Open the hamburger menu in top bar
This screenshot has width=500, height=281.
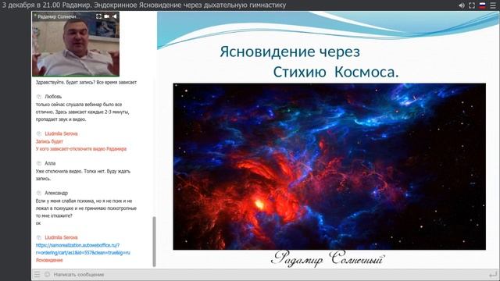point(493,5)
